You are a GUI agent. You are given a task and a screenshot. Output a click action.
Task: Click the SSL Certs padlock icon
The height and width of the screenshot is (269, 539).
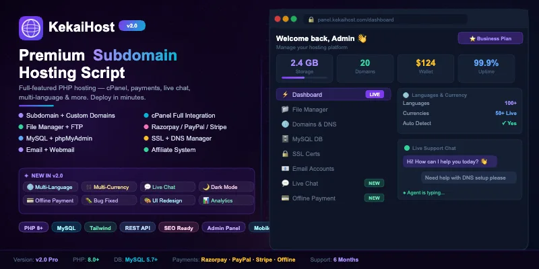click(x=285, y=154)
